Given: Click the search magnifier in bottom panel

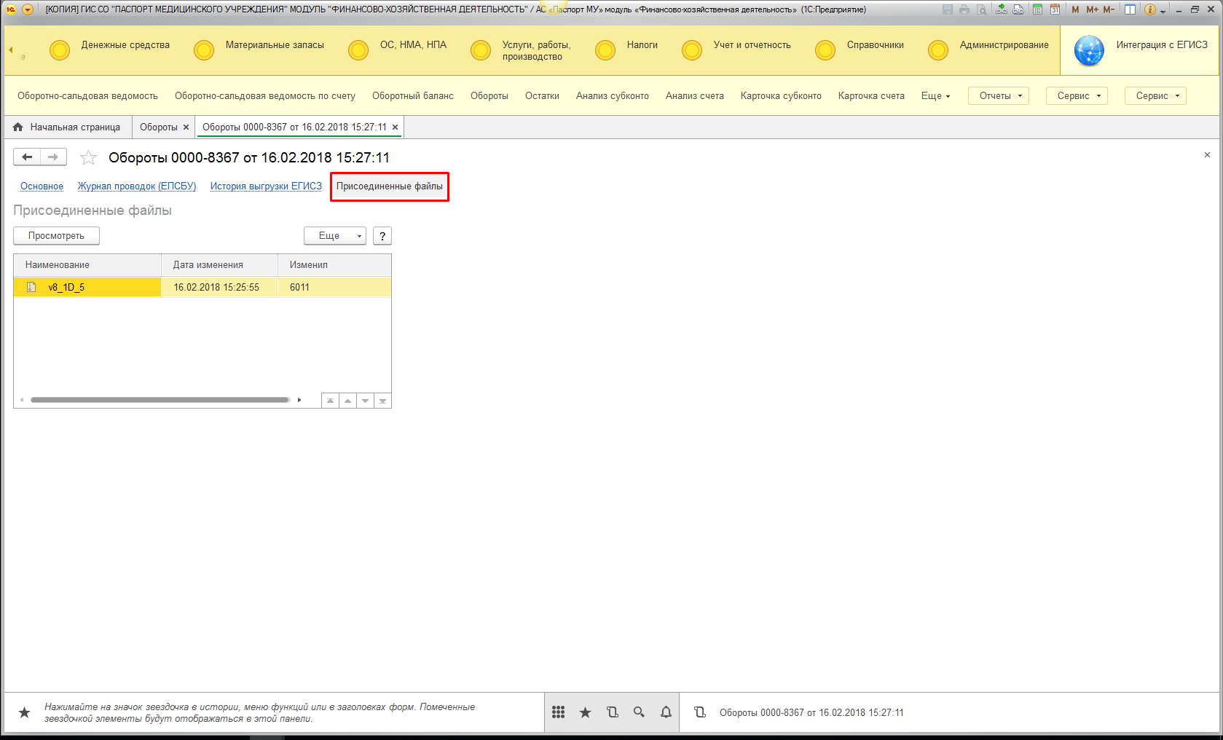Looking at the screenshot, I should pyautogui.click(x=639, y=712).
